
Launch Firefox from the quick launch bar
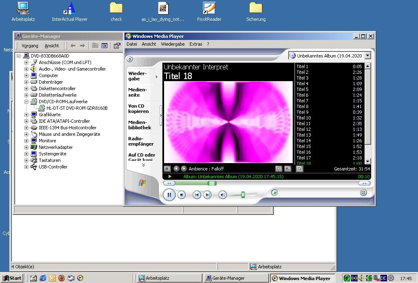[62, 278]
